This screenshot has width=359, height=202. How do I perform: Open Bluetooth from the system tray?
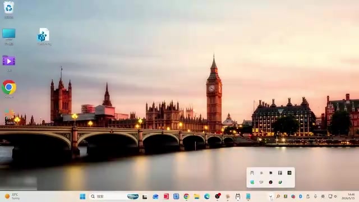pyautogui.click(x=301, y=196)
